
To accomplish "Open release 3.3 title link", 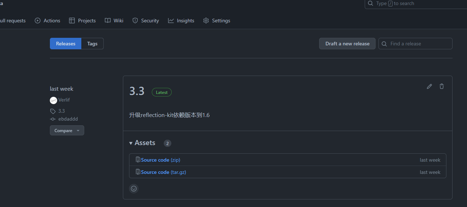I will click(137, 91).
